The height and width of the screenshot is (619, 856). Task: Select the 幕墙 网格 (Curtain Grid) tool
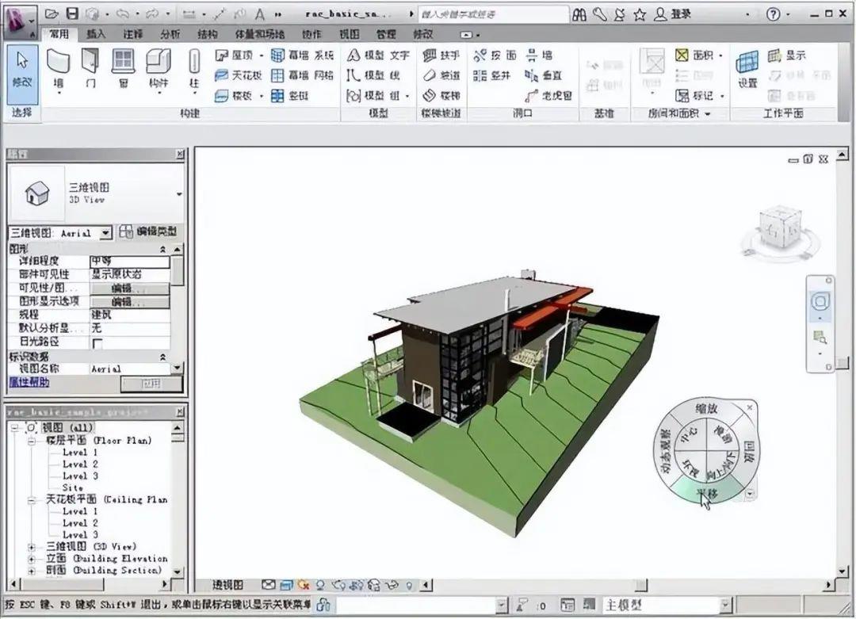point(303,75)
